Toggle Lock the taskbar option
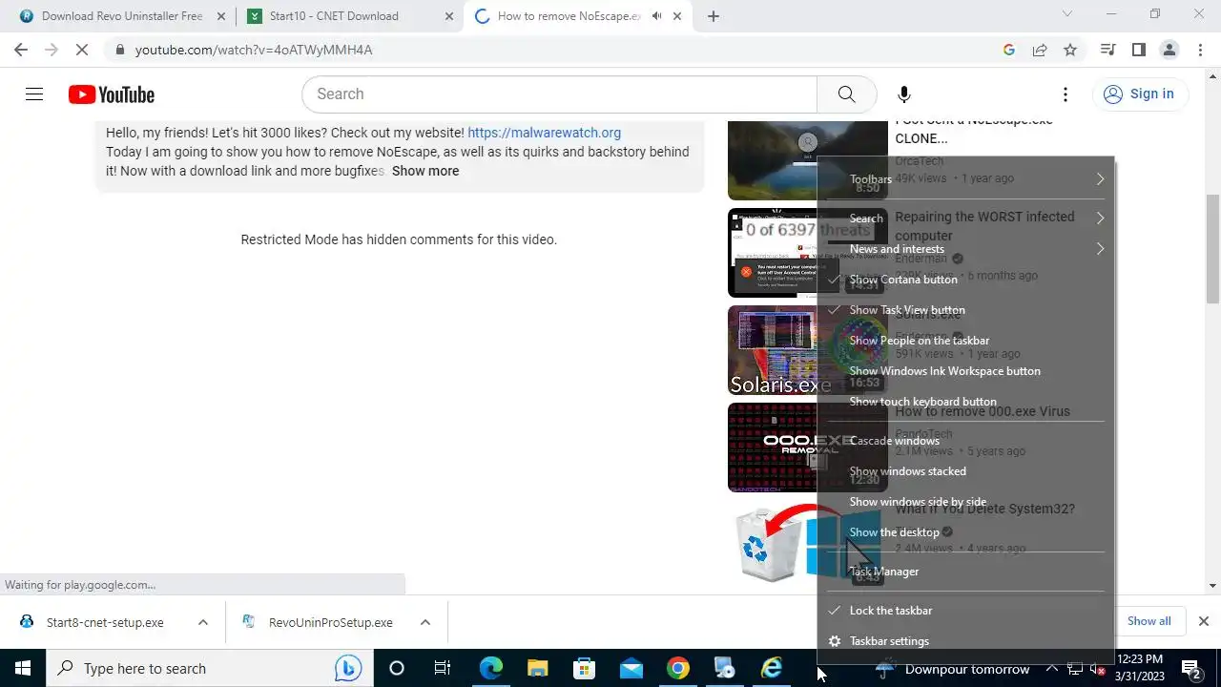The image size is (1221, 687). 966,611
